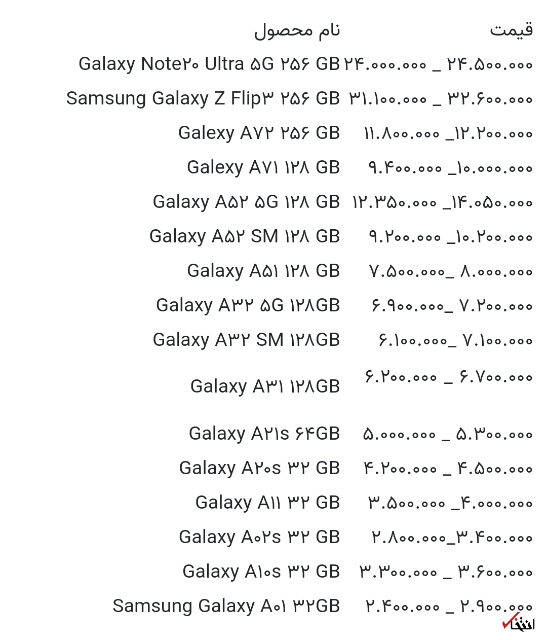Image resolution: width=547 pixels, height=640 pixels.
Task: Click the Galexy A71 128 GB name
Action: 263,167
